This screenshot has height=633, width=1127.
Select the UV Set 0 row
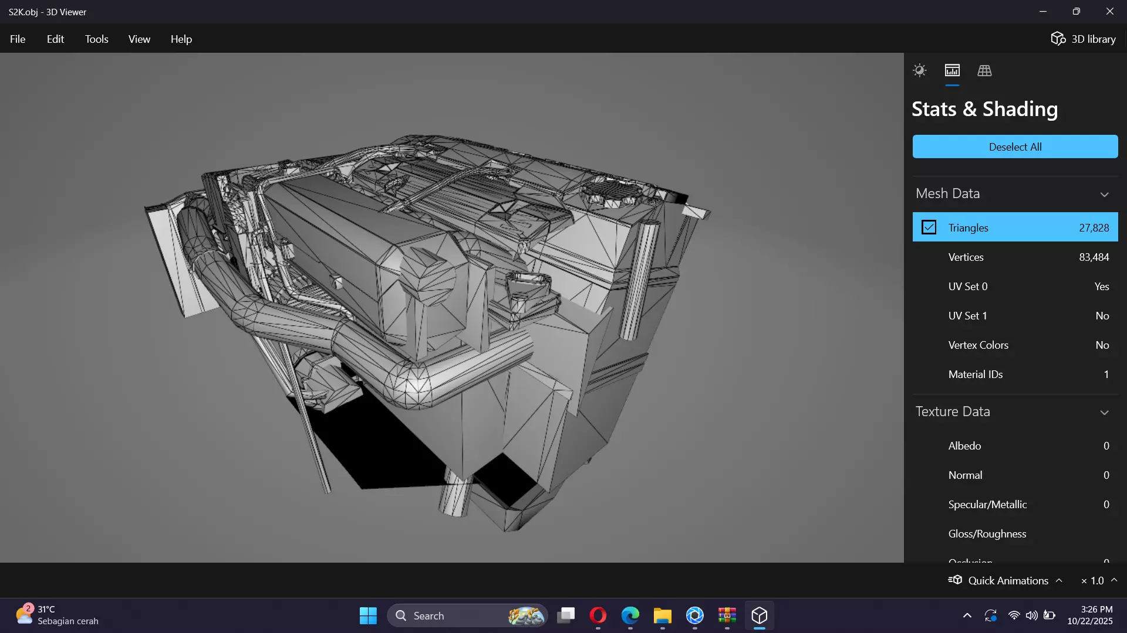(x=1015, y=286)
